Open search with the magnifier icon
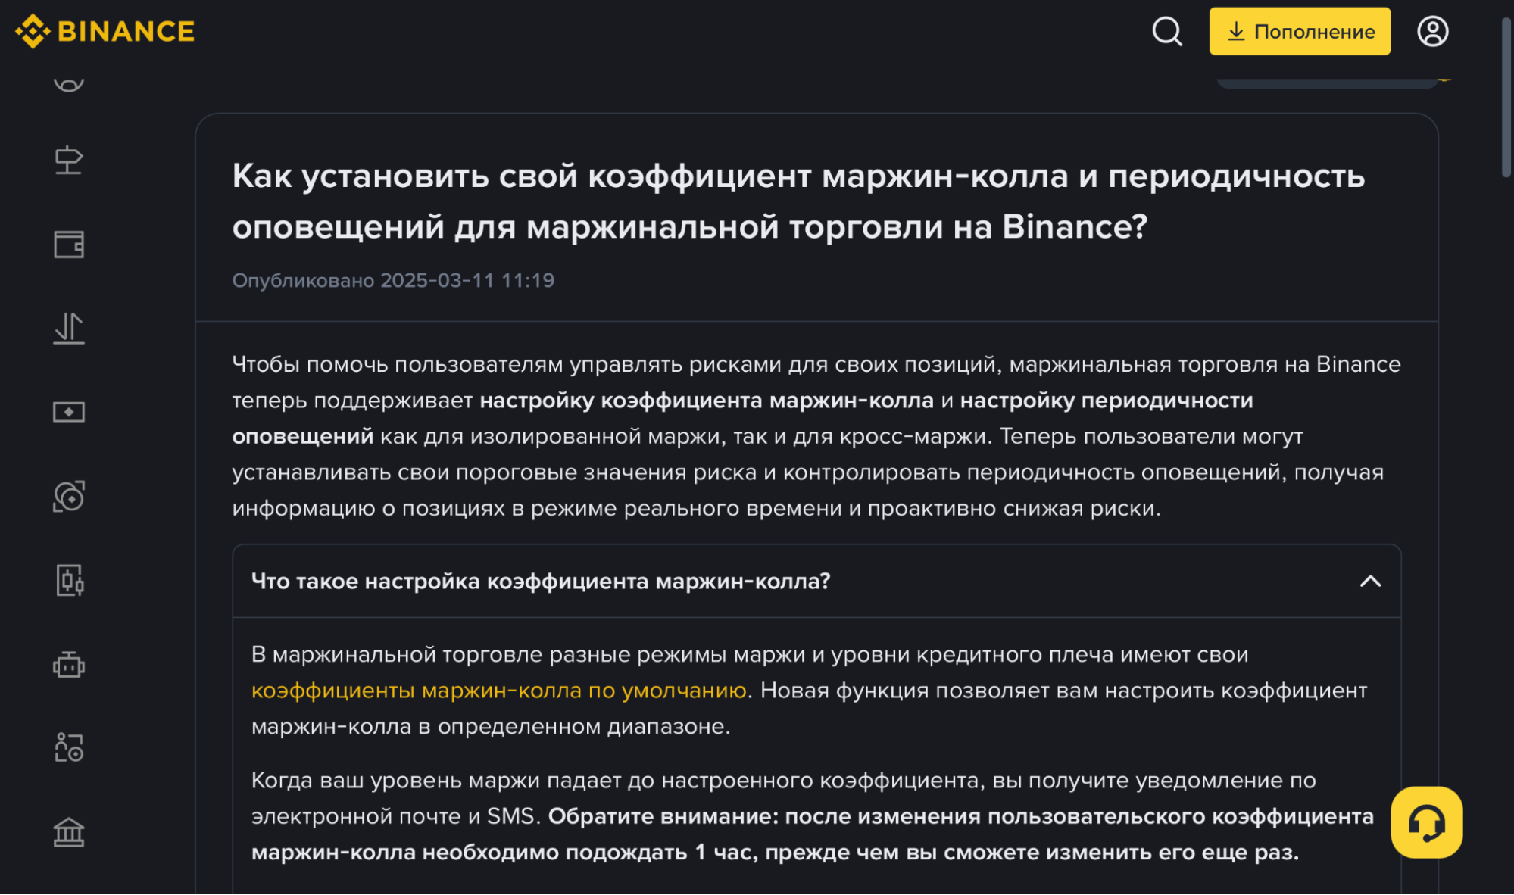This screenshot has width=1514, height=895. (1166, 31)
